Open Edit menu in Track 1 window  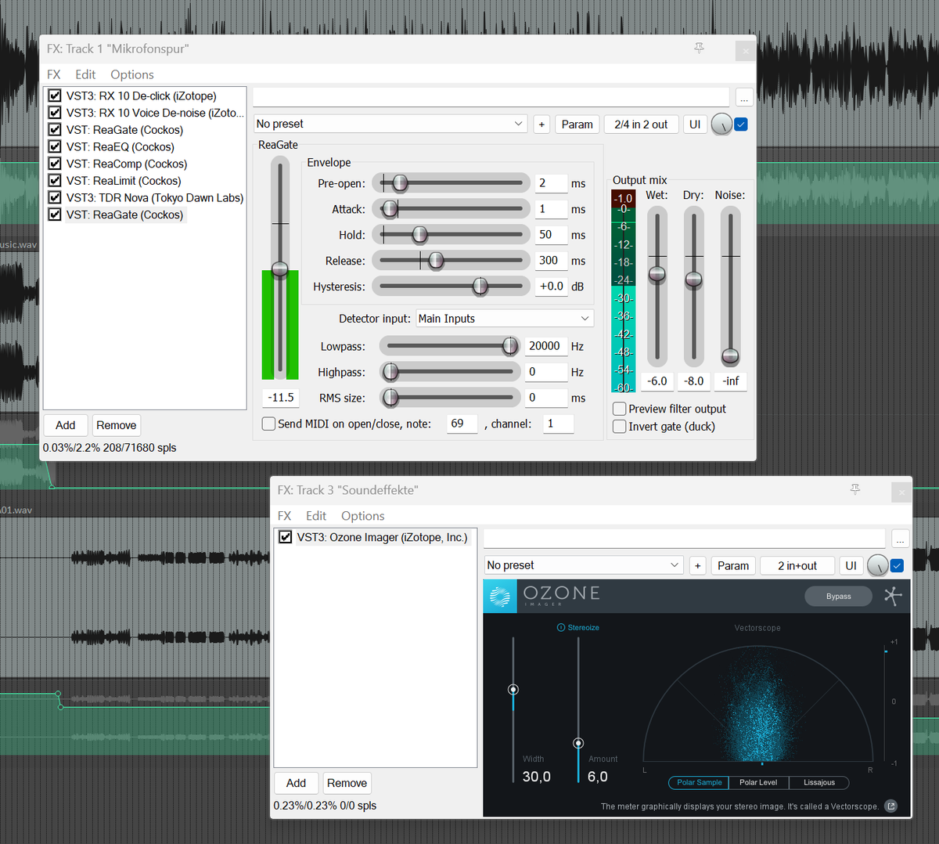tap(85, 74)
